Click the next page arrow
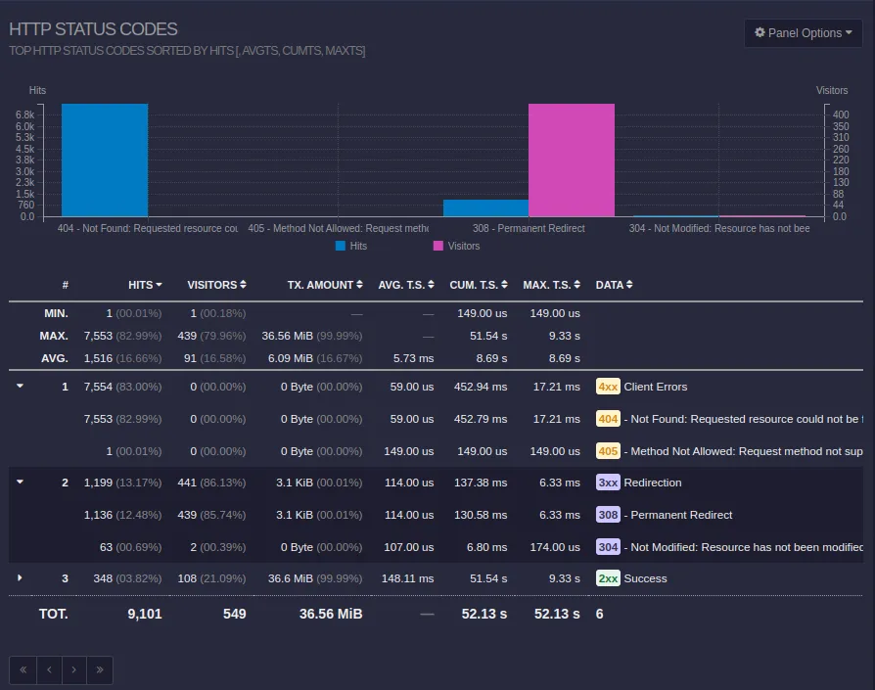 point(73,669)
